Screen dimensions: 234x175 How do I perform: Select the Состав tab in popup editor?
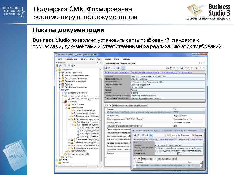137,159
